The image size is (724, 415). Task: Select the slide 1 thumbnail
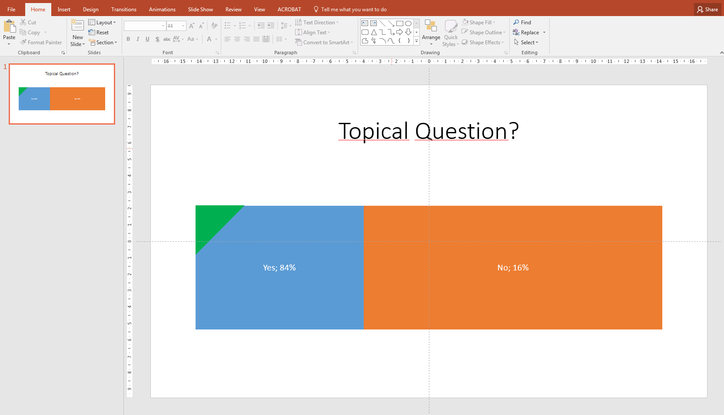click(62, 94)
